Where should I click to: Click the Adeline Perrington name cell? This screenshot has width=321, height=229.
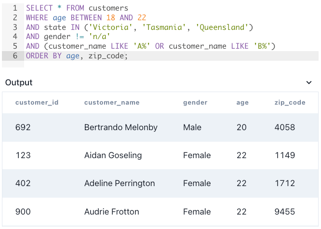[120, 183]
